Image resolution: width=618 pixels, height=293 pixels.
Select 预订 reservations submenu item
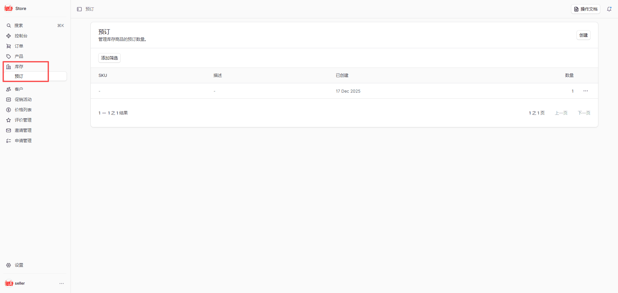[x=19, y=77]
